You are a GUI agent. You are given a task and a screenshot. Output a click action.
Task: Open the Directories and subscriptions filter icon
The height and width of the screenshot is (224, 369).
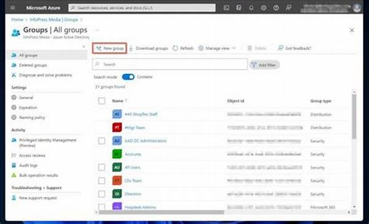pyautogui.click(x=239, y=8)
